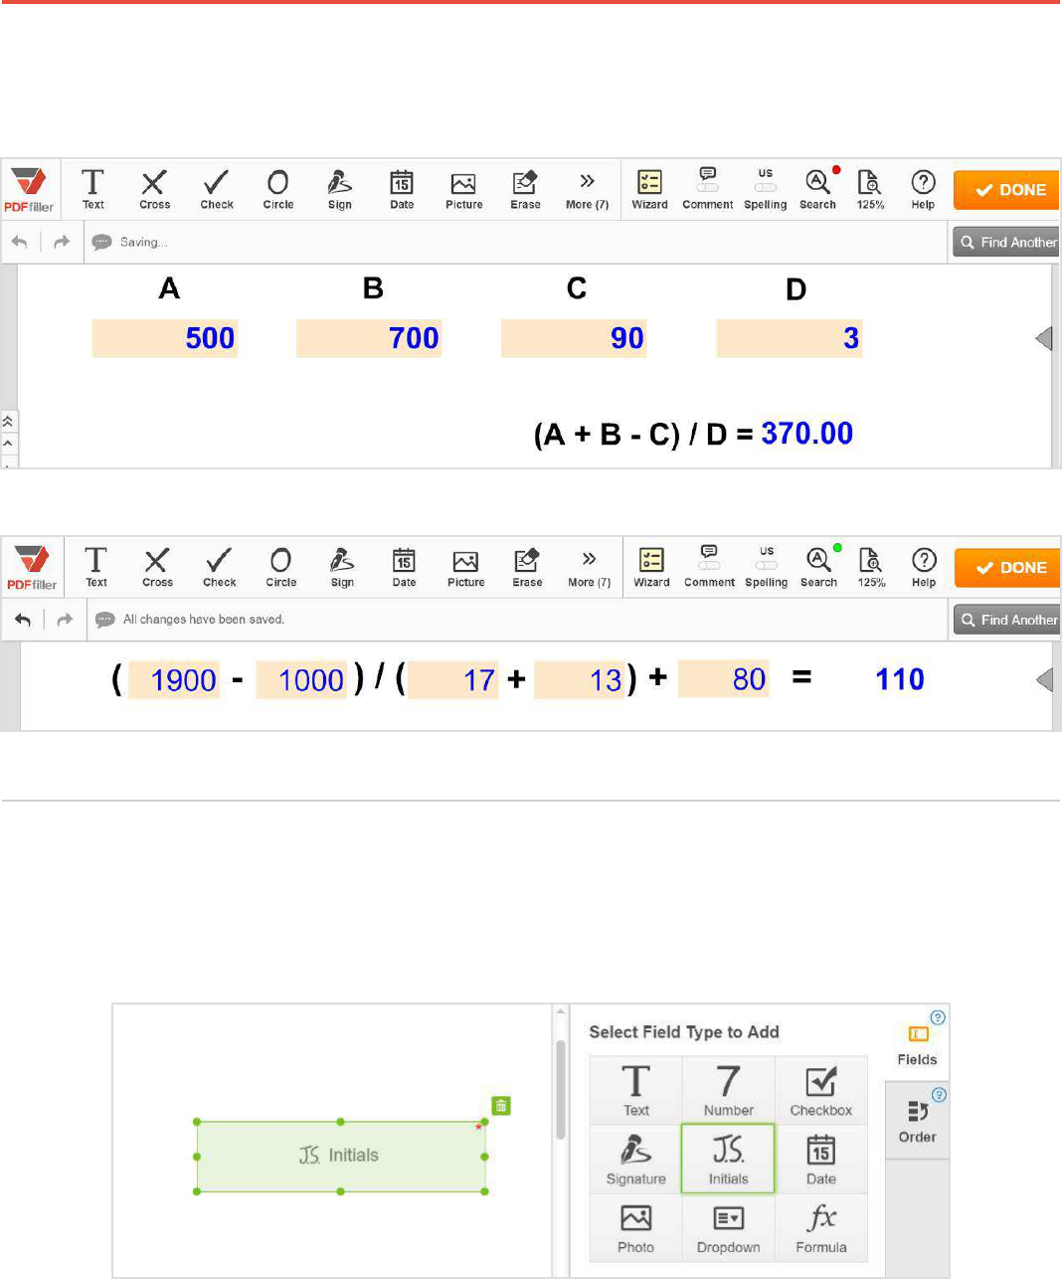Click the PDFfiller logo in the A B C D editor
1062x1279 pixels.
coord(29,189)
